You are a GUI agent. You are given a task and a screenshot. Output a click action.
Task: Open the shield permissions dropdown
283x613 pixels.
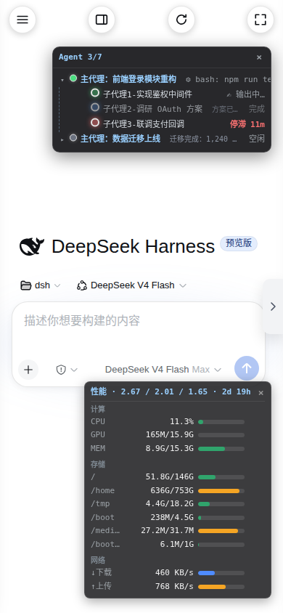67,370
